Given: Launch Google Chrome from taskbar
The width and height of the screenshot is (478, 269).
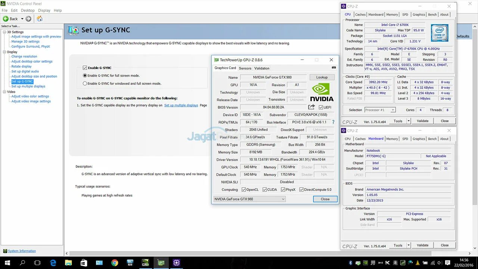Looking at the screenshot, I should tap(115, 263).
